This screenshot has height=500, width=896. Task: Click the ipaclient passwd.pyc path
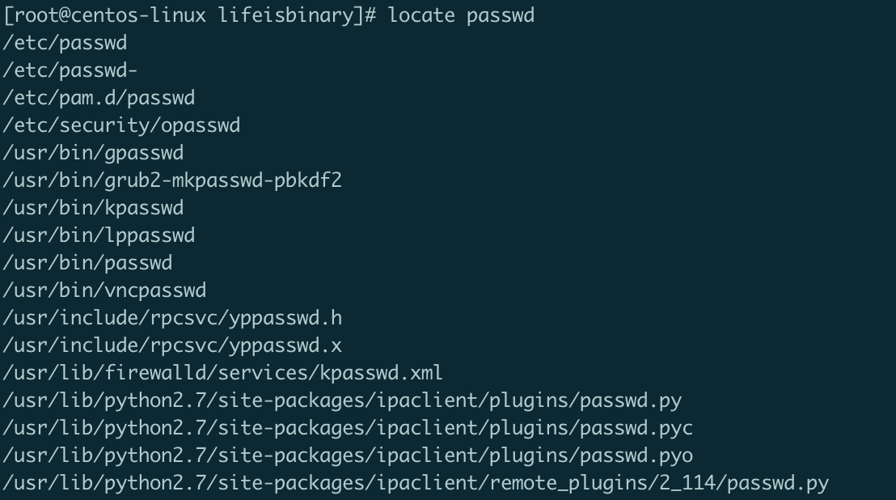[x=348, y=428]
